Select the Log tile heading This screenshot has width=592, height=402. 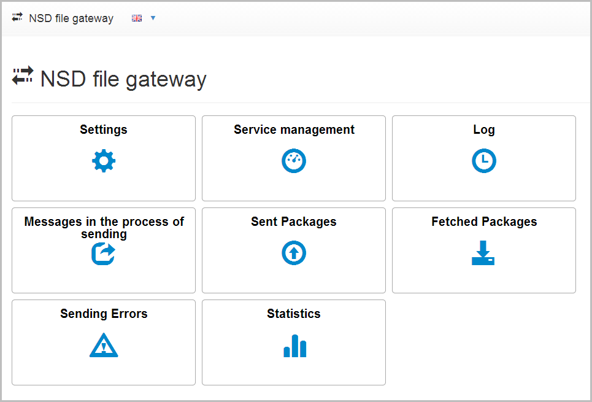tap(484, 129)
